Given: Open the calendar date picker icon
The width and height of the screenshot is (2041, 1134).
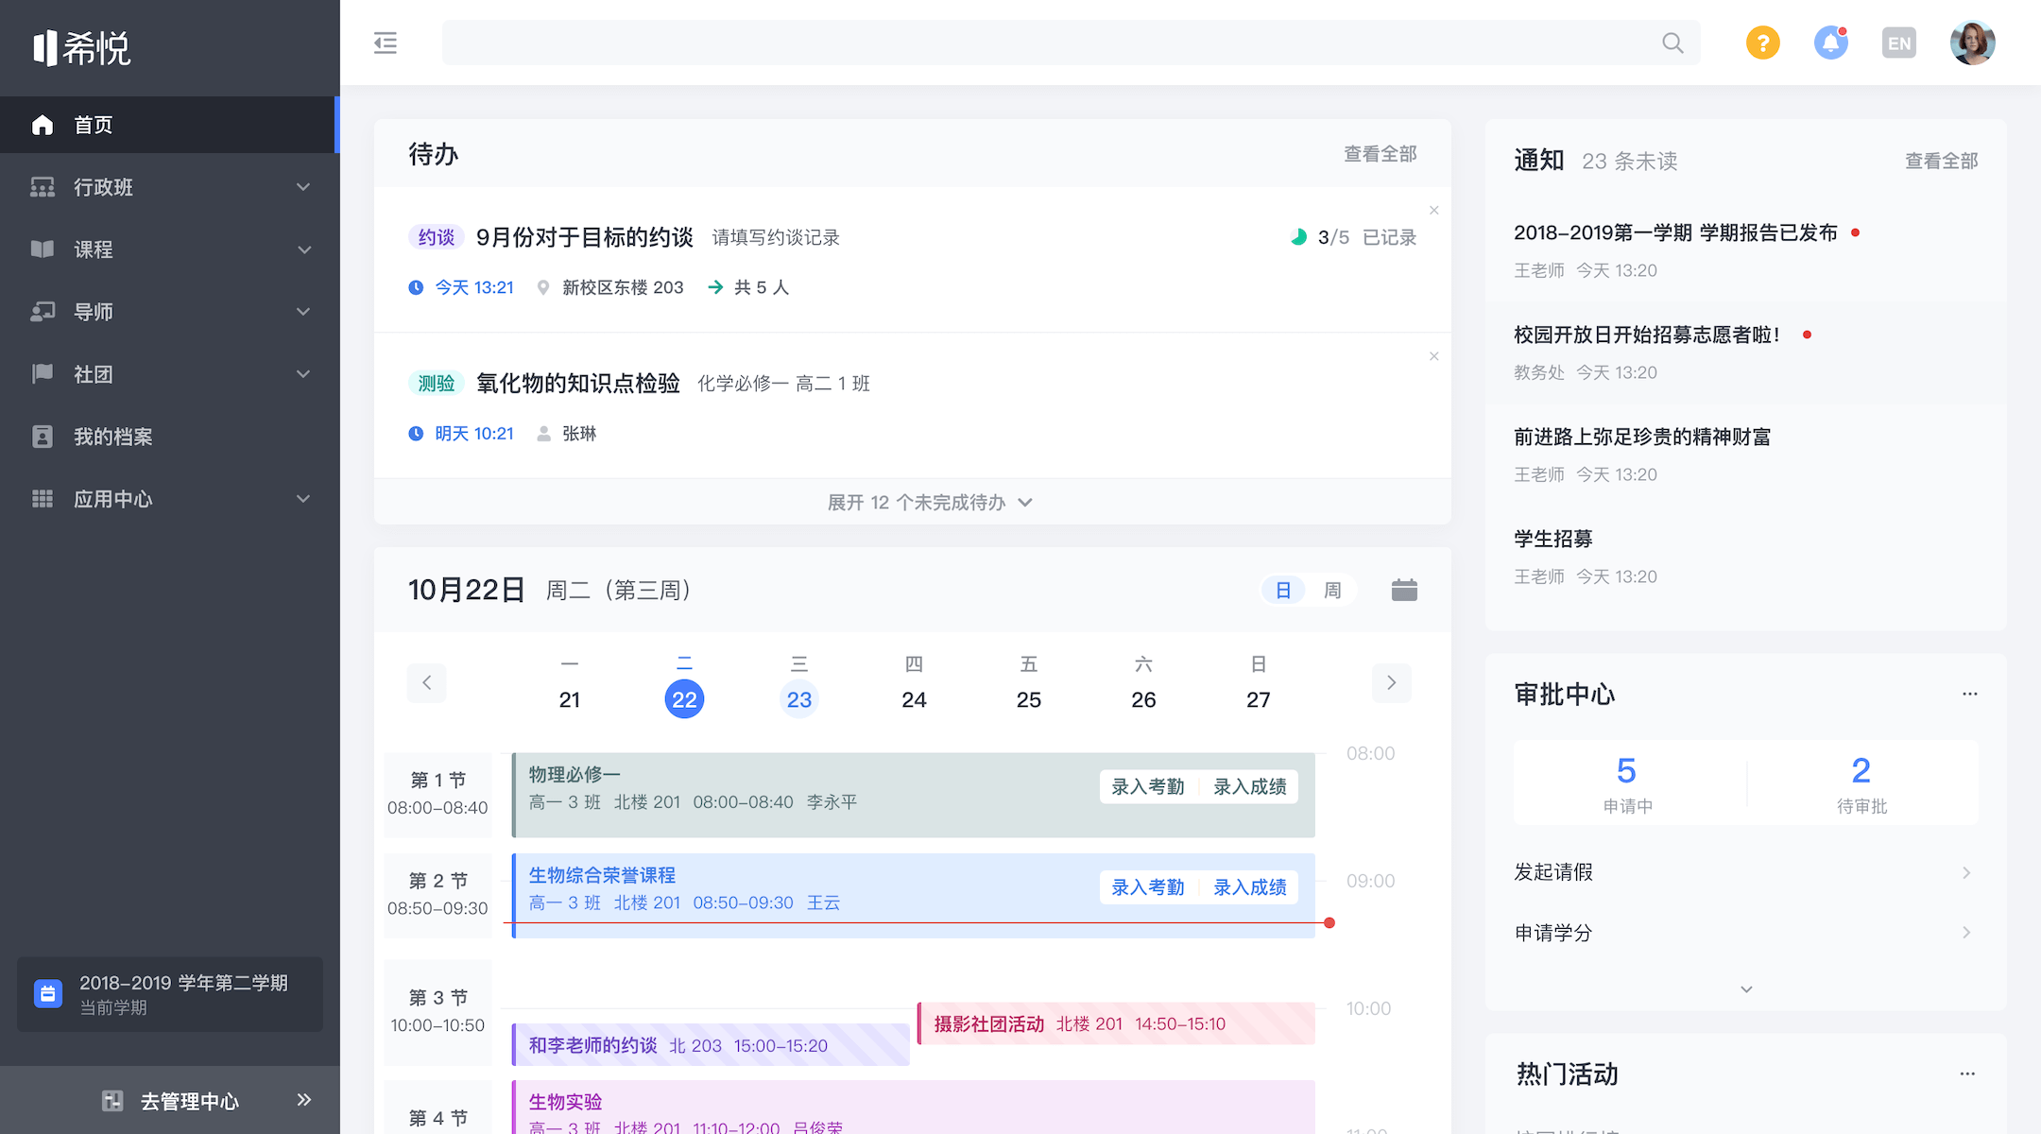Looking at the screenshot, I should 1404,590.
